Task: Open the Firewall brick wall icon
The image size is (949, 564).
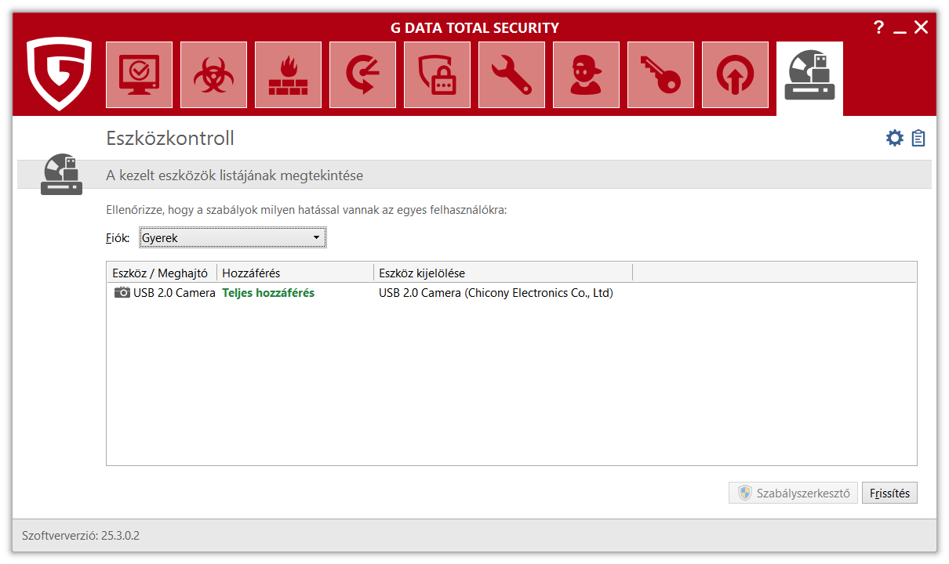Action: [x=288, y=74]
